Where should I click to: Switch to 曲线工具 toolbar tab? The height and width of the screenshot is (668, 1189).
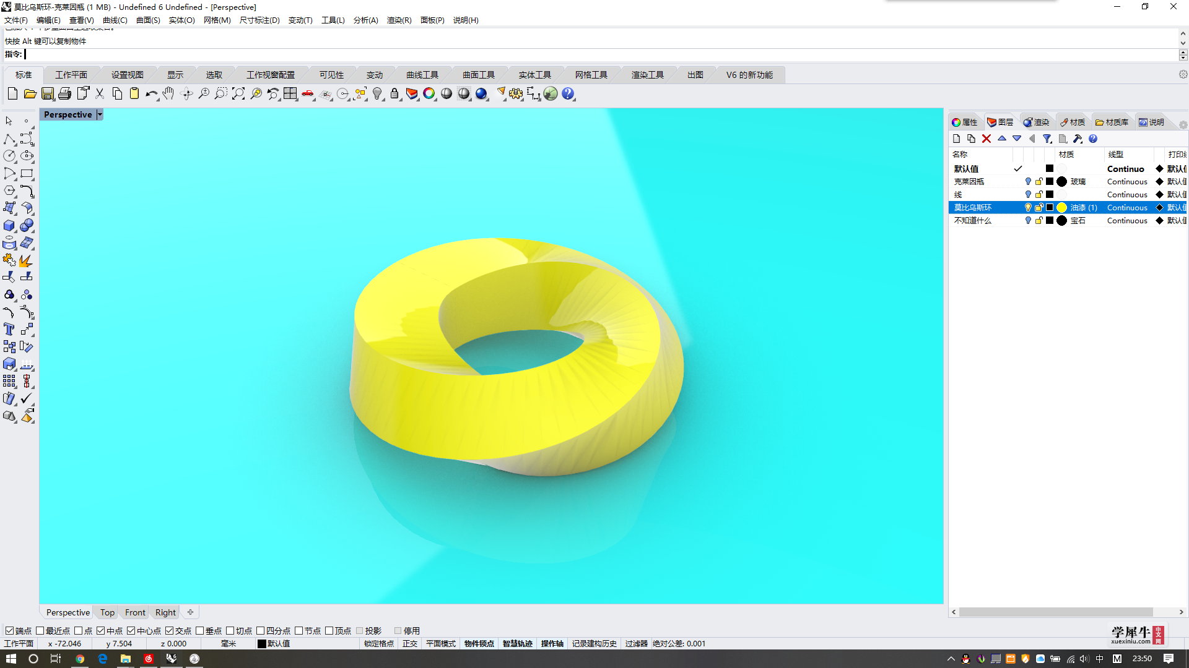click(422, 75)
